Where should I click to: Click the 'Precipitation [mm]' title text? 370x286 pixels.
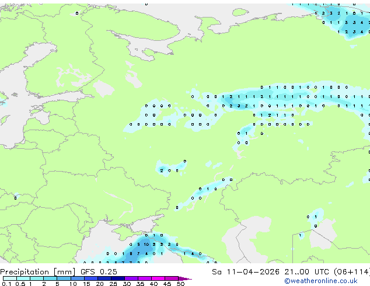pyautogui.click(x=38, y=272)
